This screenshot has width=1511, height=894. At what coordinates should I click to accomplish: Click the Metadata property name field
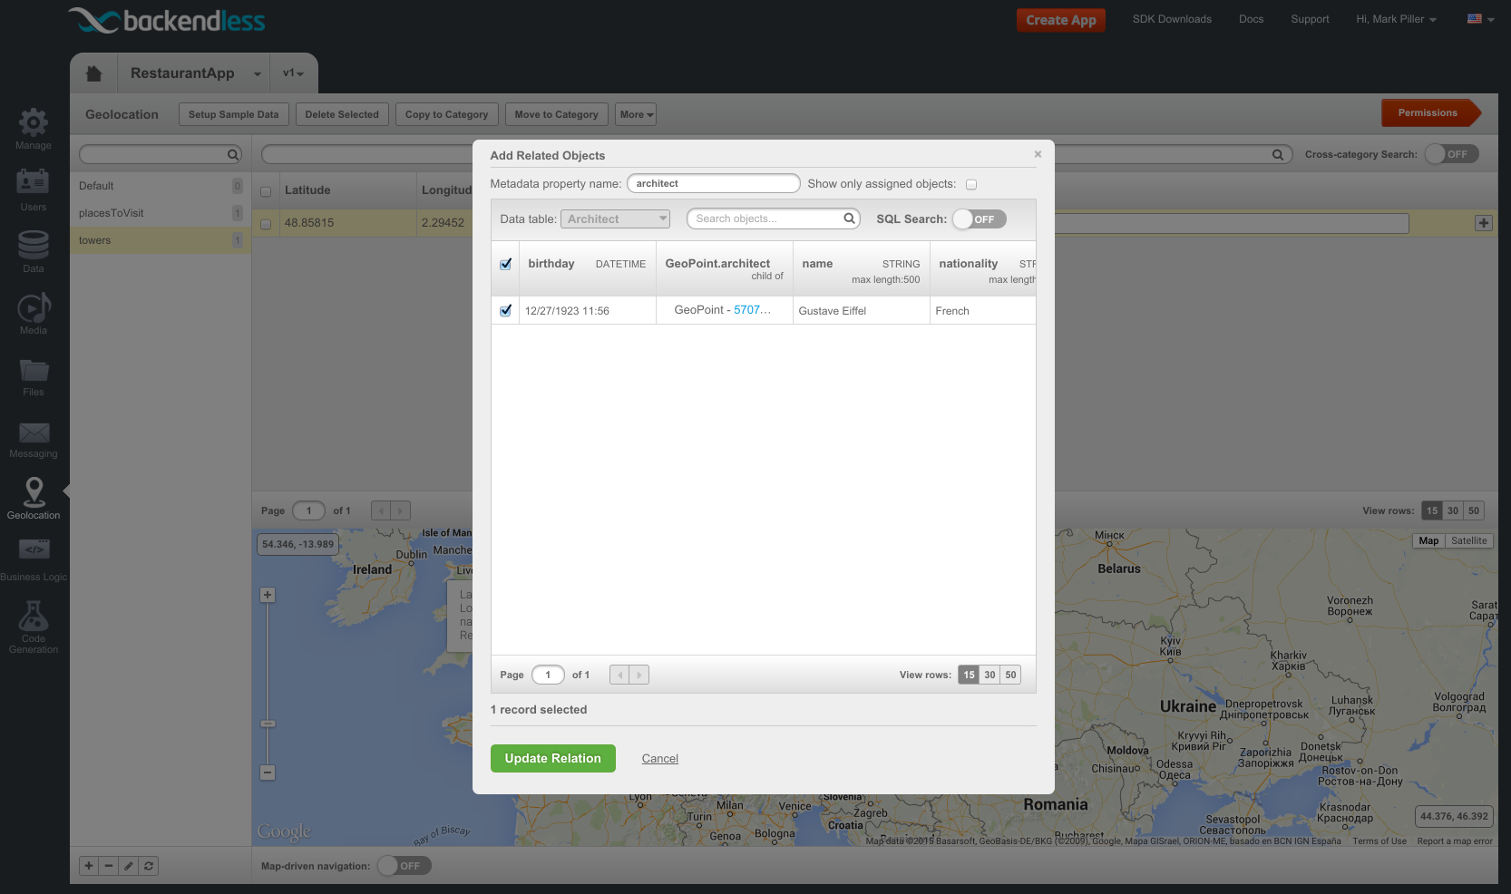pyautogui.click(x=714, y=183)
